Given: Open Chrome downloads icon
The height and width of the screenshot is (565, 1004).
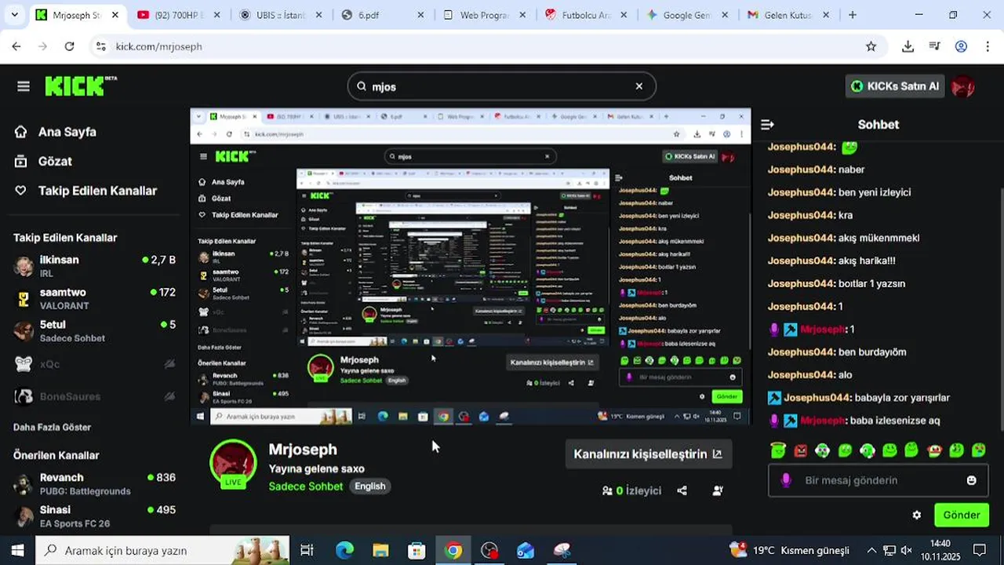Looking at the screenshot, I should (x=908, y=46).
